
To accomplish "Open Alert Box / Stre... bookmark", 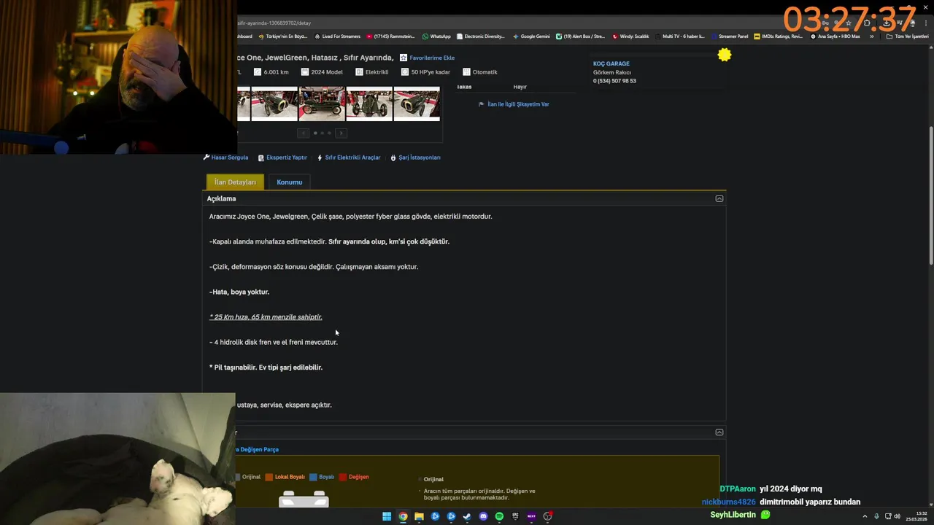I will point(580,36).
